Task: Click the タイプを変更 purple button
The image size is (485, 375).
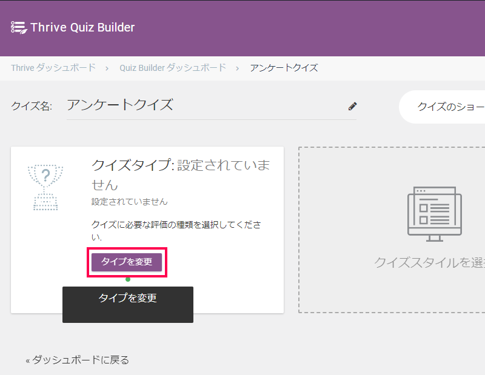Action: [127, 262]
